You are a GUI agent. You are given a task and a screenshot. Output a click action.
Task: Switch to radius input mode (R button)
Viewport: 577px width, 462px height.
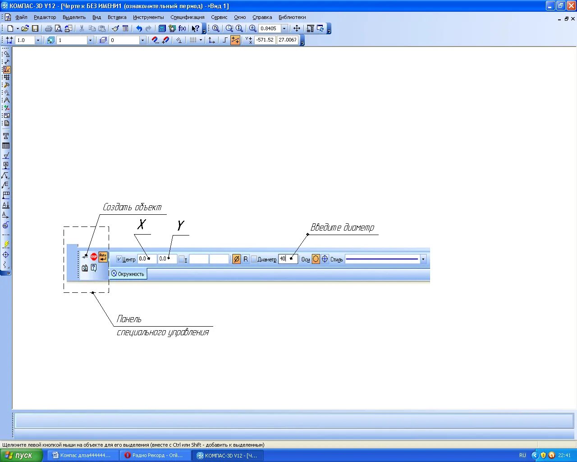pos(246,259)
